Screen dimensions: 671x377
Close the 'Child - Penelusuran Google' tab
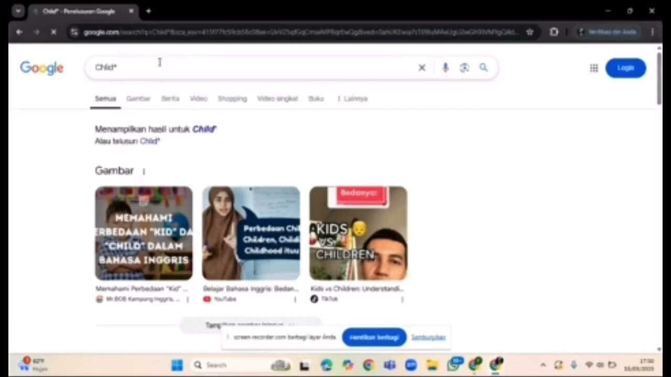point(131,11)
